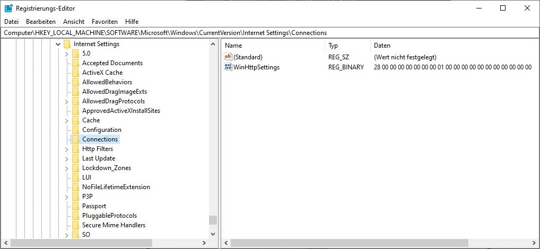Click the Registry Editor app icon in title bar
The height and width of the screenshot is (249, 540).
8,8
